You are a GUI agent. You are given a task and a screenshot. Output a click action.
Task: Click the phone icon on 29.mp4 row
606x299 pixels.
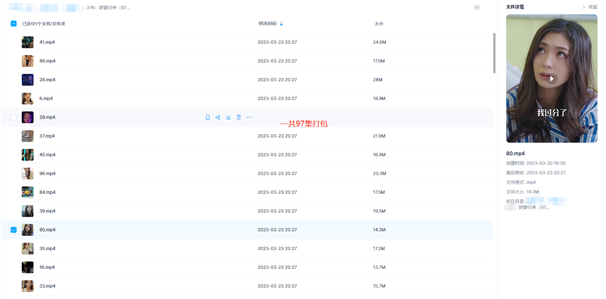point(208,117)
